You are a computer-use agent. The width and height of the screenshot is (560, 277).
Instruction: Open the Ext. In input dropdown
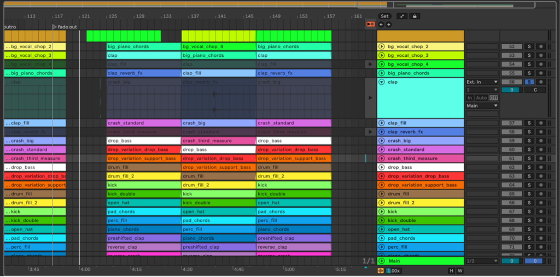point(481,82)
